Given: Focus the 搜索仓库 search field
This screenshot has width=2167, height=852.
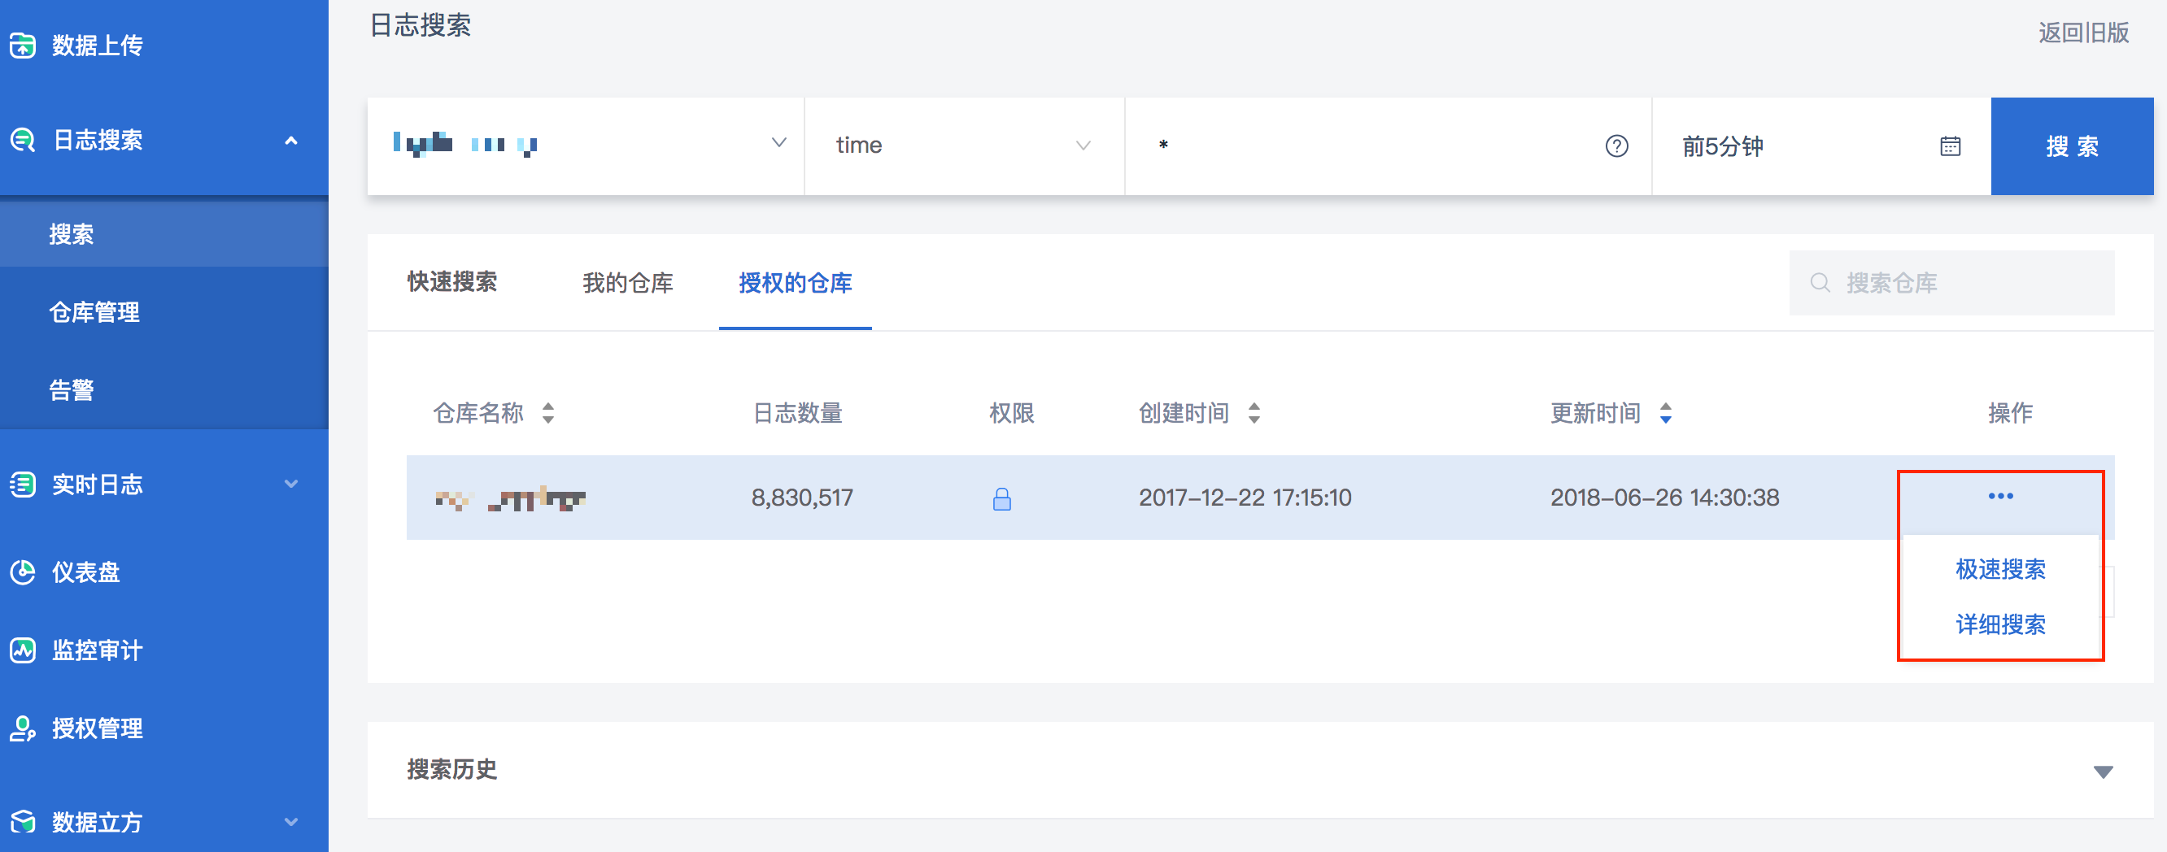Looking at the screenshot, I should click(x=1951, y=283).
